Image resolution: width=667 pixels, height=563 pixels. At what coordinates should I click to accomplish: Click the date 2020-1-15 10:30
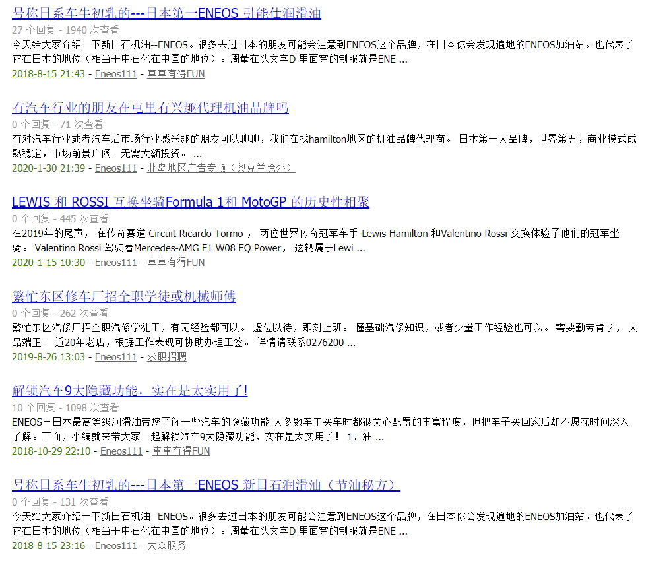(49, 263)
